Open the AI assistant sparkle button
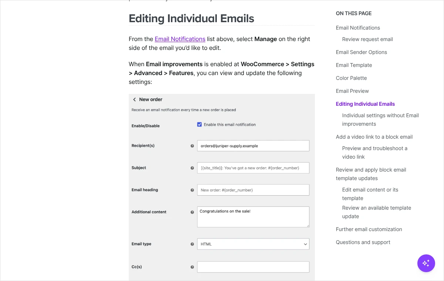The width and height of the screenshot is (444, 281). pos(426,263)
